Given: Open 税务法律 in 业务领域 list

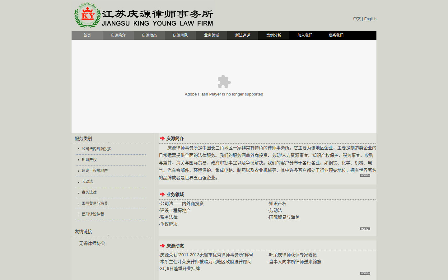Looking at the screenshot, I should (x=169, y=217).
